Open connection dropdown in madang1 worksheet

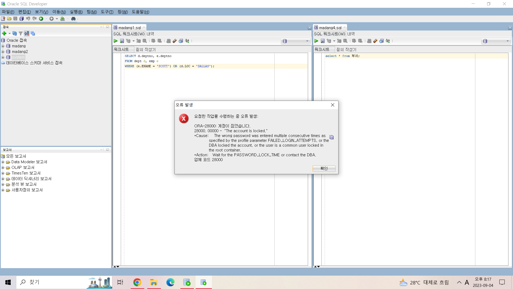pos(307,41)
